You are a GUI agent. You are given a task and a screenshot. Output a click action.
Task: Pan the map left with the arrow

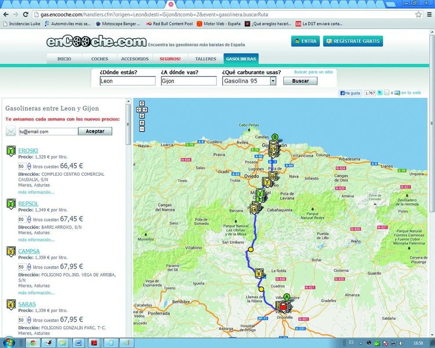139,109
